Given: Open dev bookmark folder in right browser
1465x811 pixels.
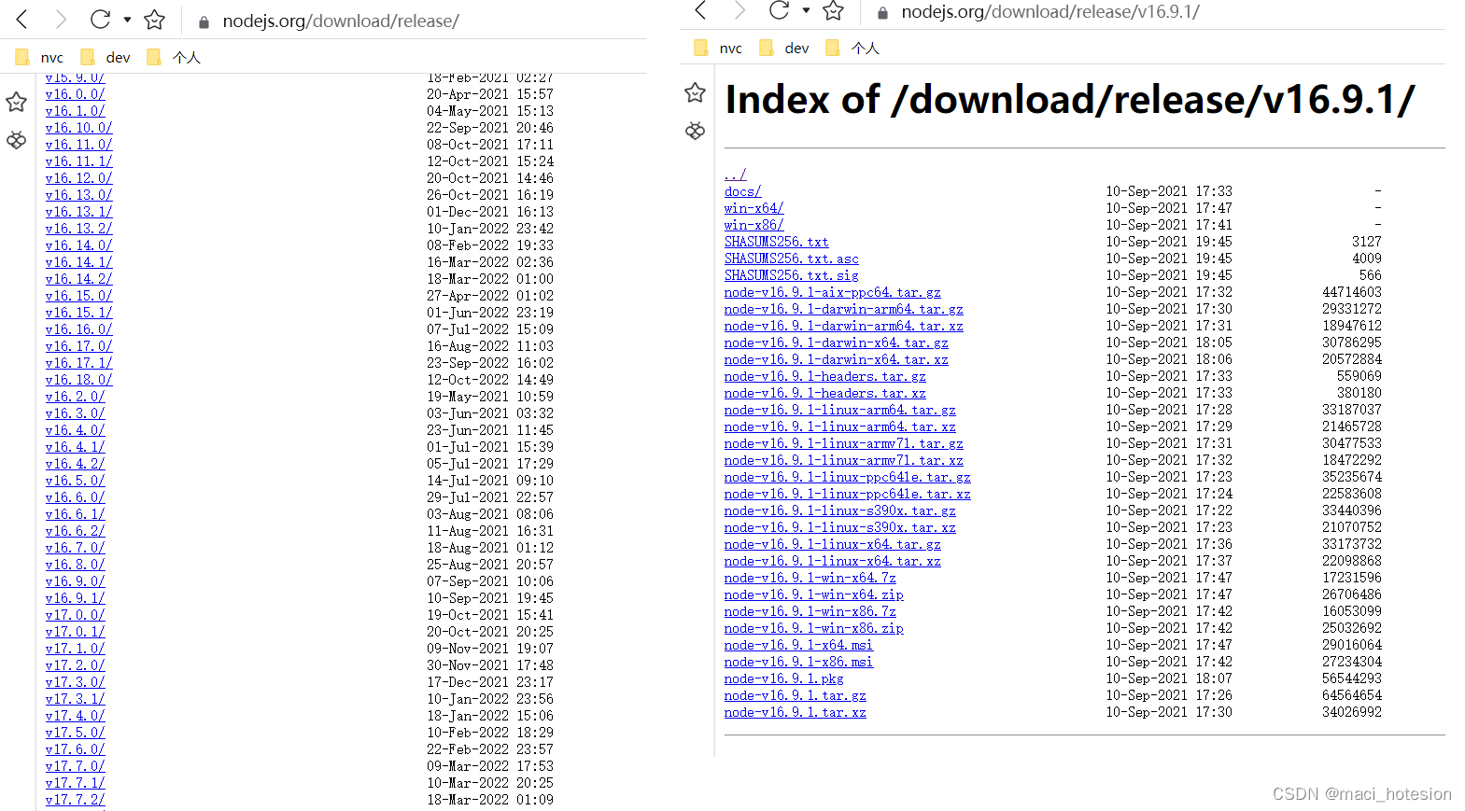Looking at the screenshot, I should click(784, 48).
